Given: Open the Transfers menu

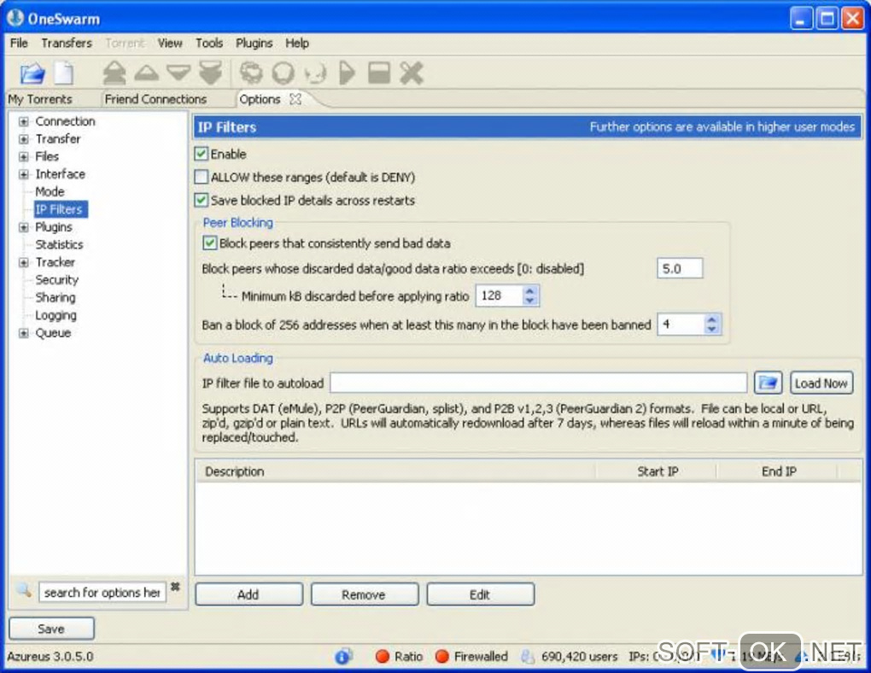Looking at the screenshot, I should [x=67, y=43].
